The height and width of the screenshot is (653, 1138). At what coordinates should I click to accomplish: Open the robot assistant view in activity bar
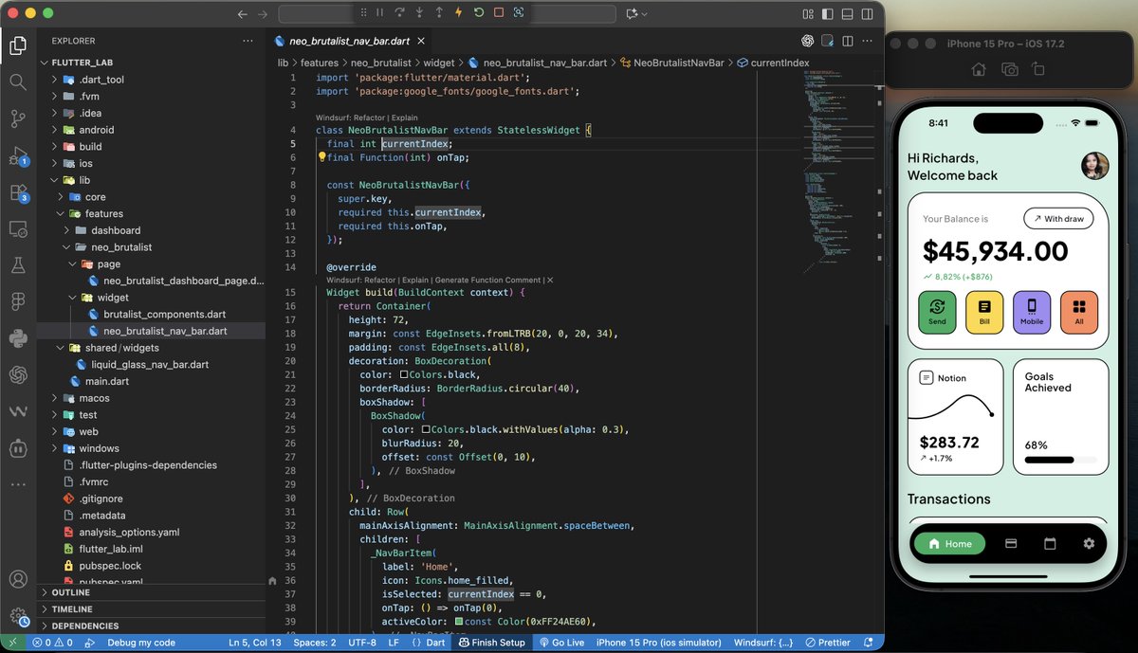18,447
